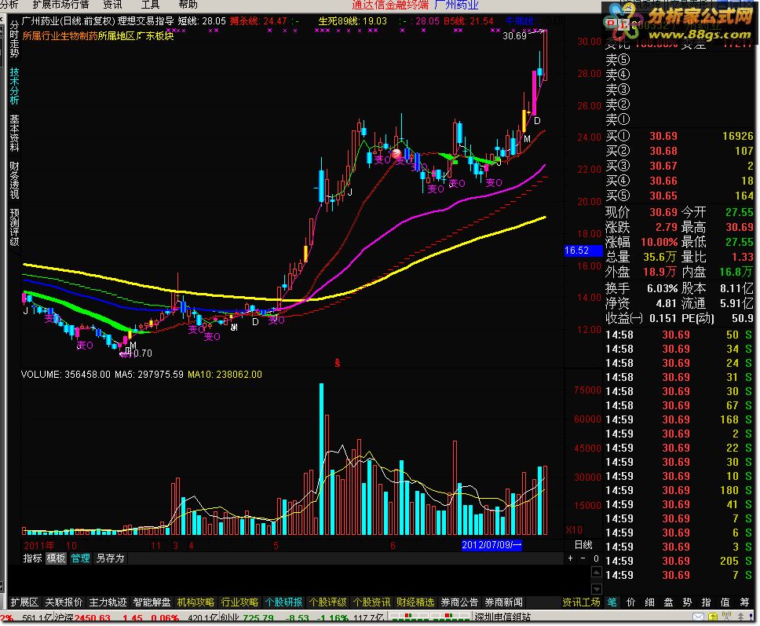Image resolution: width=760 pixels, height=626 pixels.
Task: Open the 个股评级 bottom tab
Action: [327, 602]
